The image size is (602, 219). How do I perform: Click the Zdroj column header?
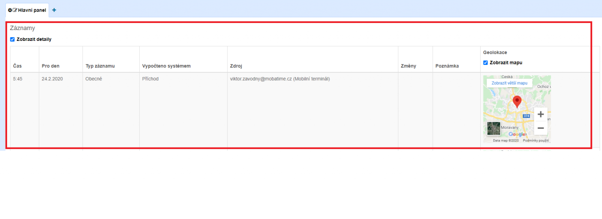(236, 66)
